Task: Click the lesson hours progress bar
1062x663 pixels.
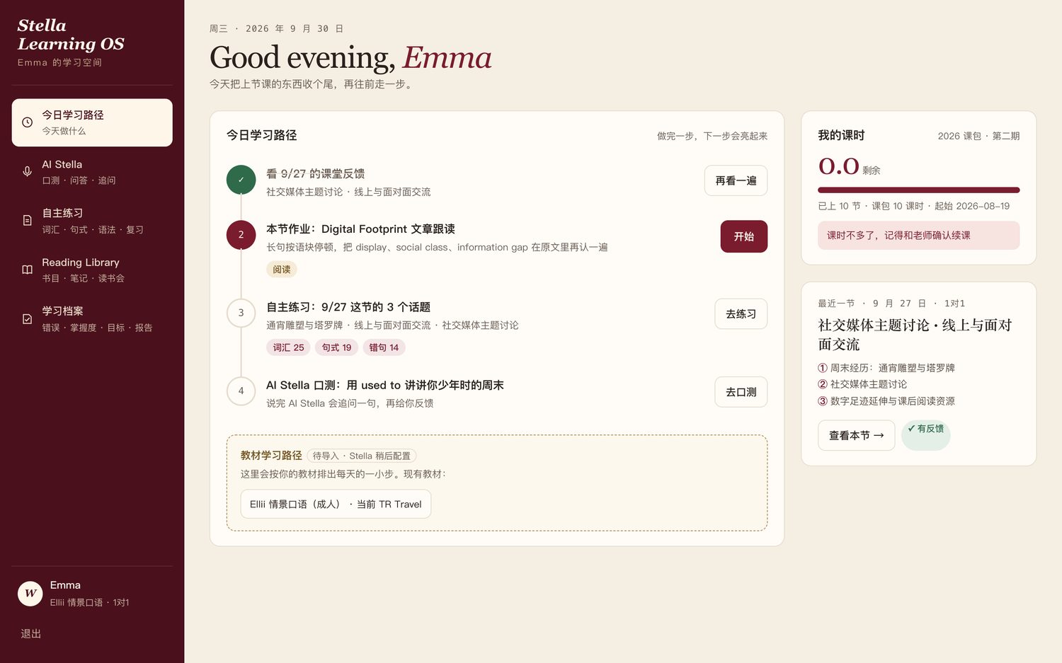Action: (x=918, y=190)
